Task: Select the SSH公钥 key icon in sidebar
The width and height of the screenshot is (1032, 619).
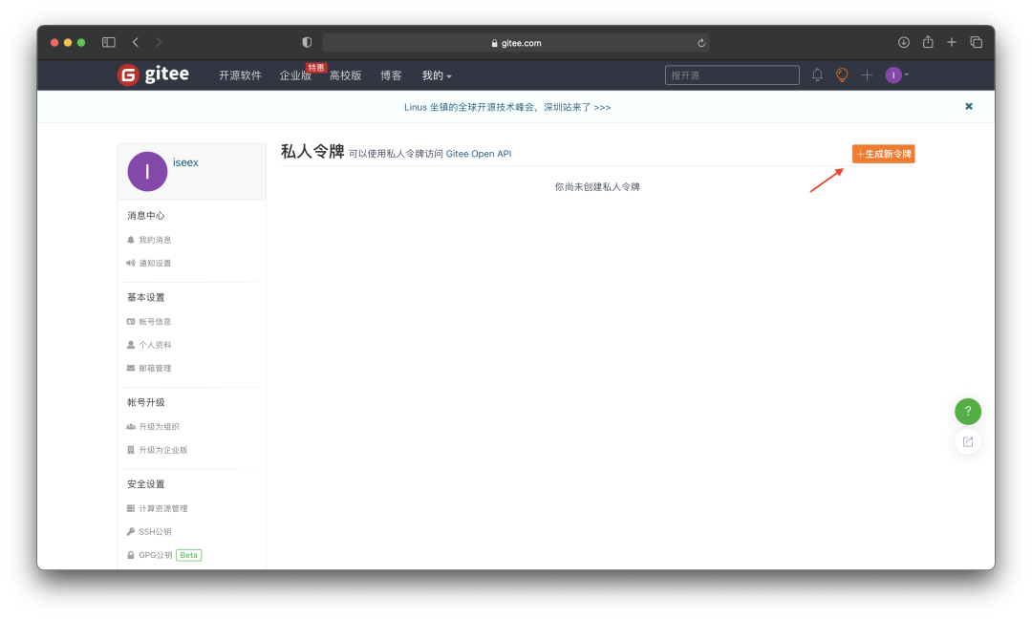Action: pos(130,531)
